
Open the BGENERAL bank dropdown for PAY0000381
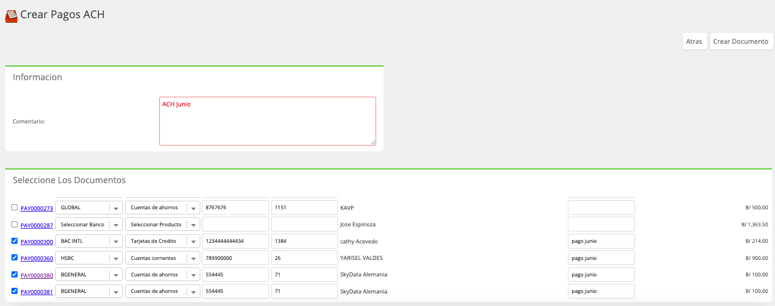click(x=89, y=291)
